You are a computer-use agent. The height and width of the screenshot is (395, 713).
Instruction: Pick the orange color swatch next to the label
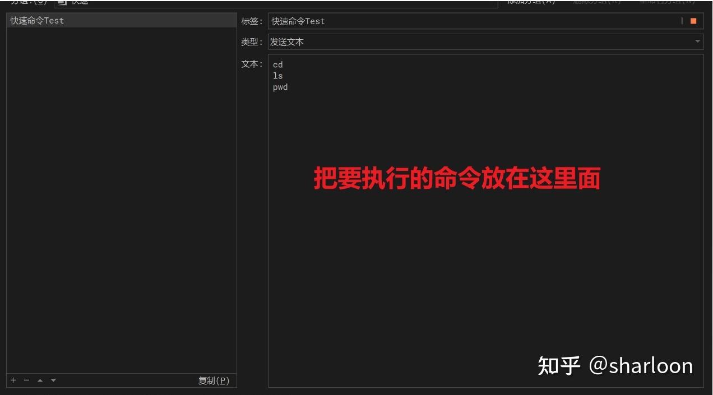point(693,21)
